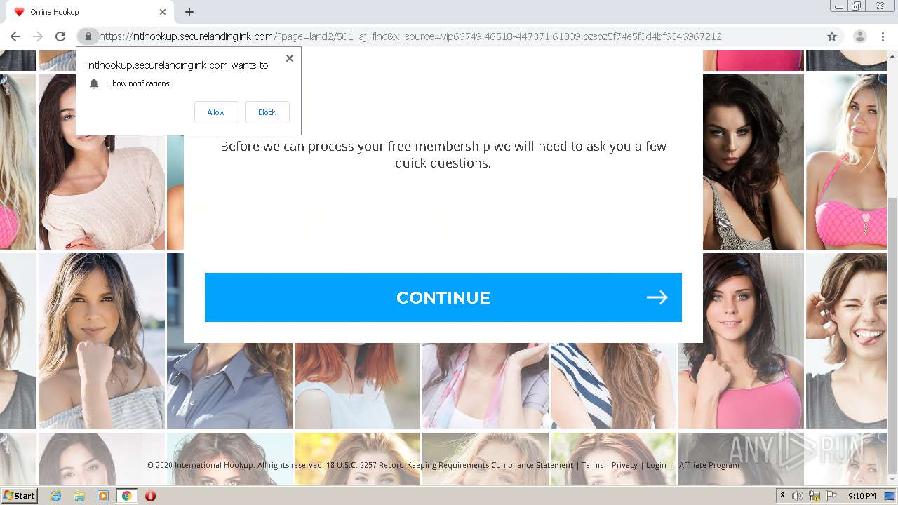The width and height of the screenshot is (898, 505).
Task: Open volume control in system tray
Action: (x=798, y=496)
